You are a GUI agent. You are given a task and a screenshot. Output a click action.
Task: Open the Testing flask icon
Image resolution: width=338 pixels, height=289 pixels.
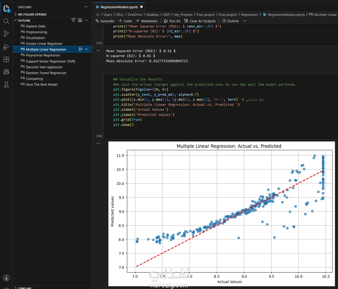click(x=6, y=84)
